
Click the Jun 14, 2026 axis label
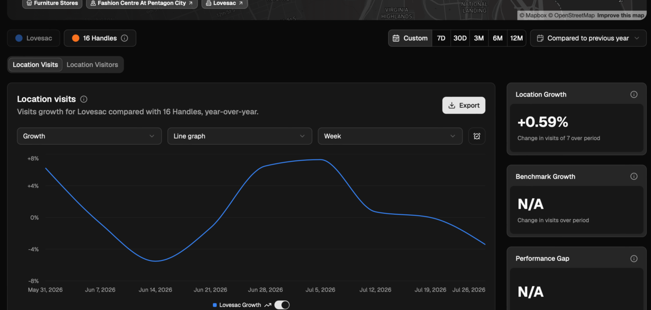tap(155, 290)
